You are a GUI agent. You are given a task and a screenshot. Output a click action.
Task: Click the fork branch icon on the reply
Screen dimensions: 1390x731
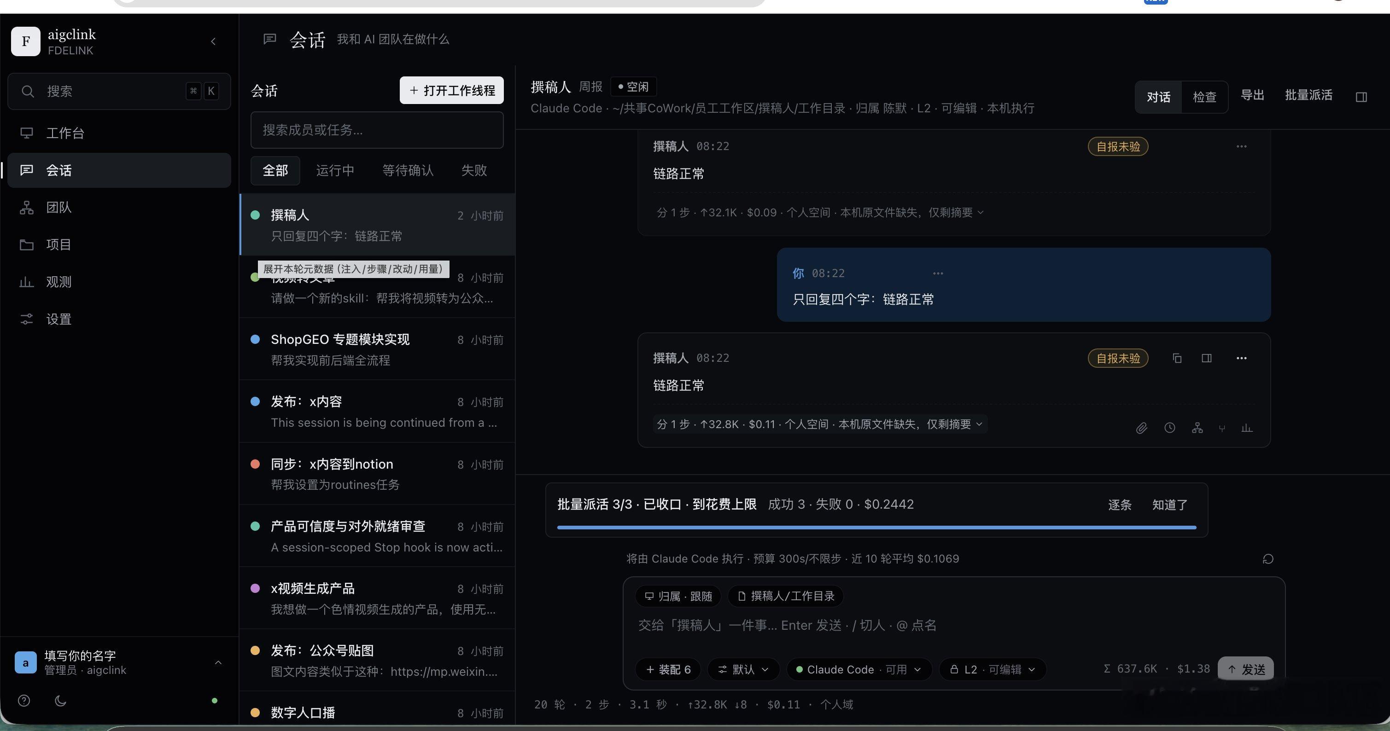1222,429
